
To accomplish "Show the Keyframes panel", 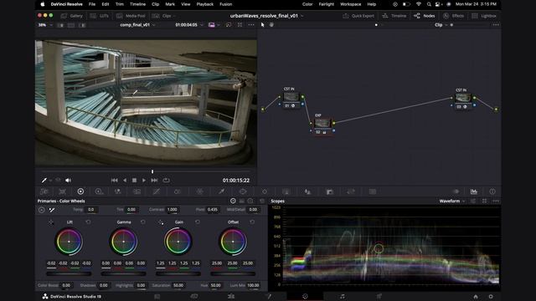I will (456, 191).
